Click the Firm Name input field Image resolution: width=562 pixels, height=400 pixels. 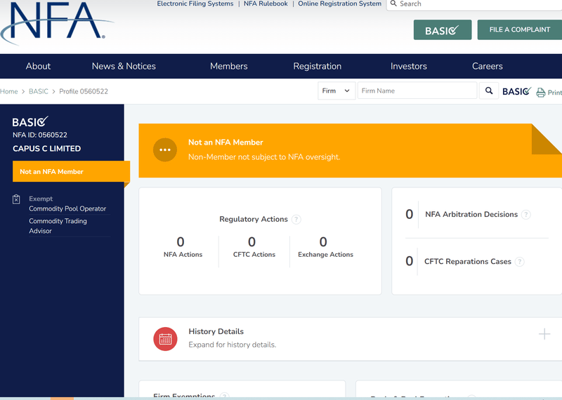tap(417, 91)
